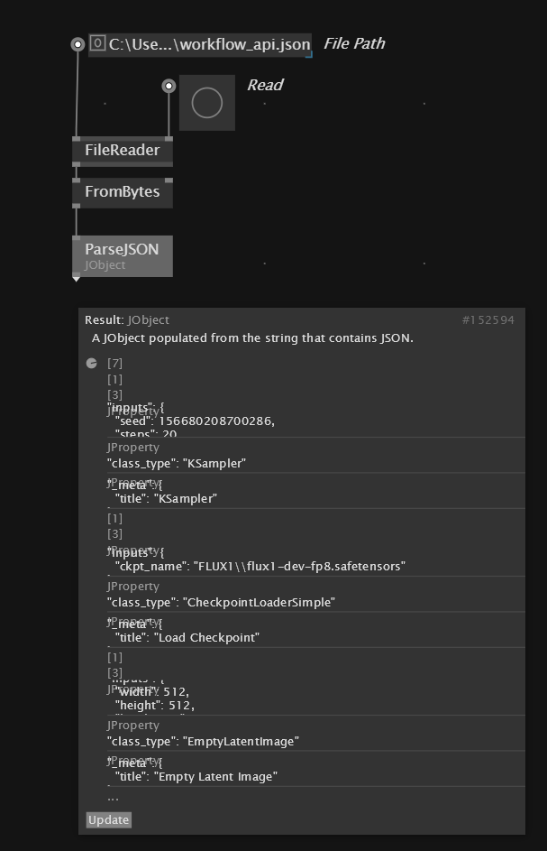Expand the first [1] entry below [7]

point(115,379)
